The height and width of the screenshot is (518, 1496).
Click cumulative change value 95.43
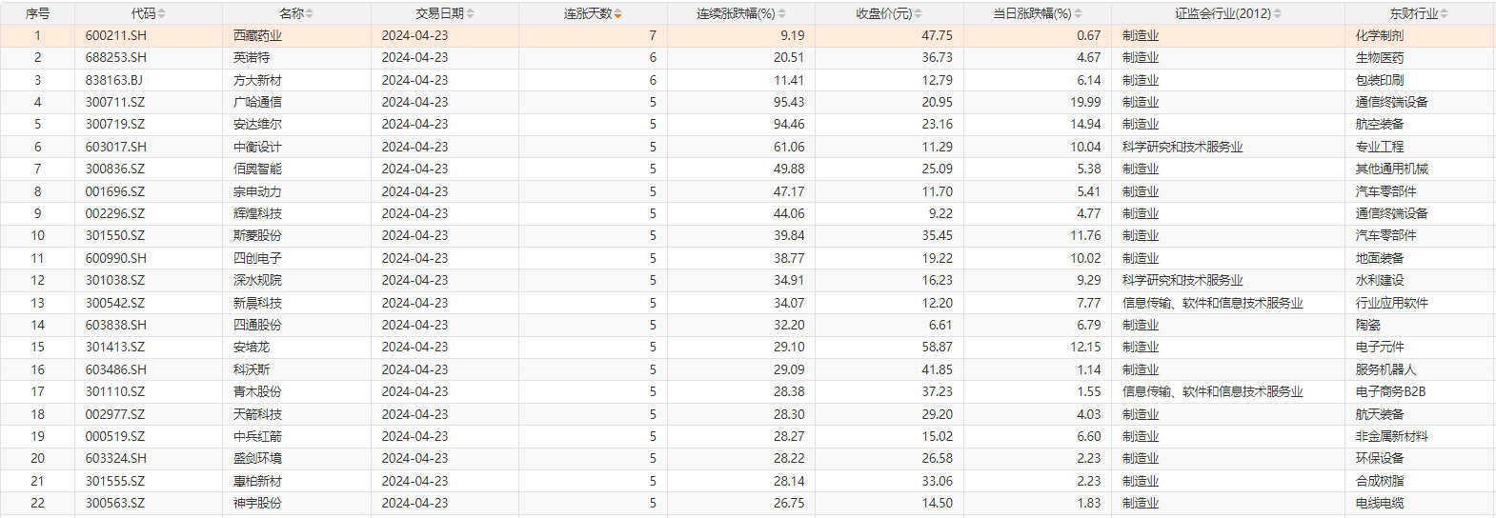tap(789, 102)
